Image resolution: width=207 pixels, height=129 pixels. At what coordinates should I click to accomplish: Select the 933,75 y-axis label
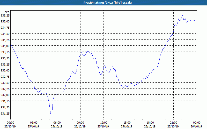[5, 52]
